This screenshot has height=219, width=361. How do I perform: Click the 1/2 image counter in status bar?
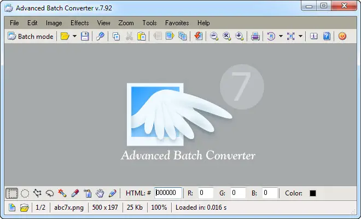[x=40, y=208]
